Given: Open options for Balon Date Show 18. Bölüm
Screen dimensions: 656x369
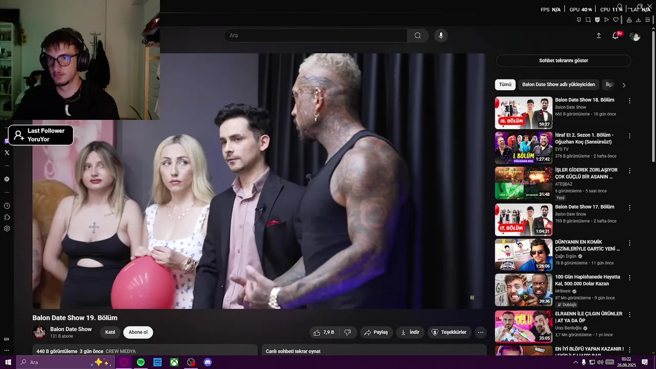Looking at the screenshot, I should click(630, 101).
